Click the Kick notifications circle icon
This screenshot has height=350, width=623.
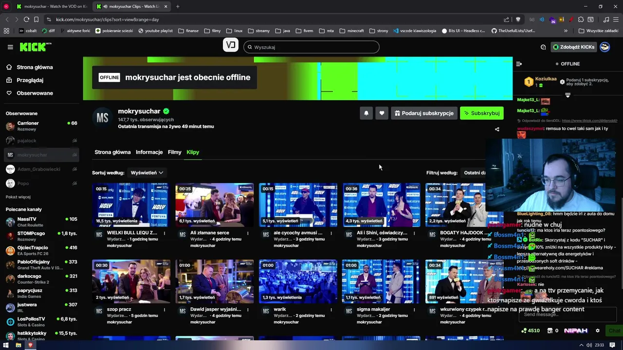pyautogui.click(x=543, y=47)
